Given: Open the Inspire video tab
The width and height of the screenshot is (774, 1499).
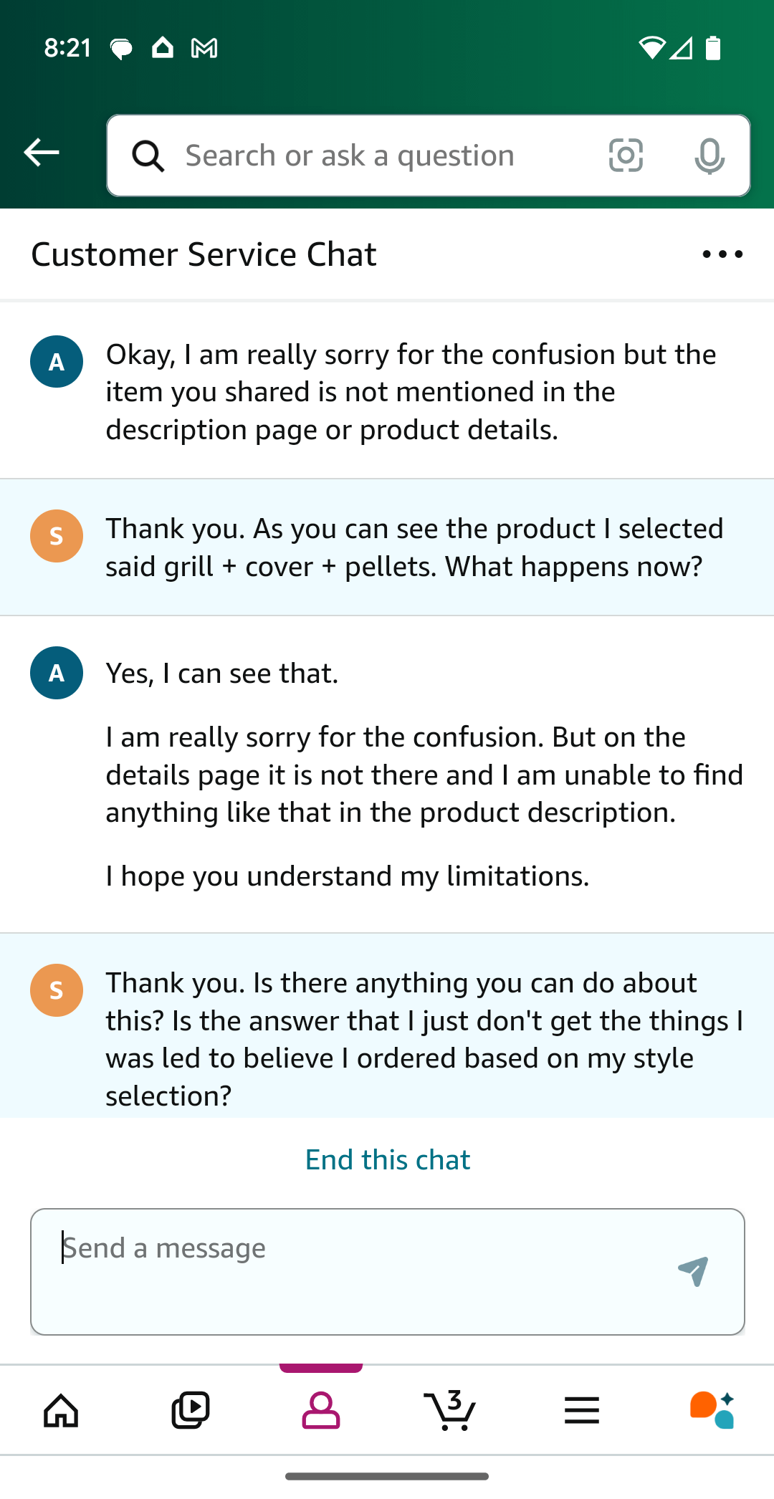Looking at the screenshot, I should point(191,1410).
